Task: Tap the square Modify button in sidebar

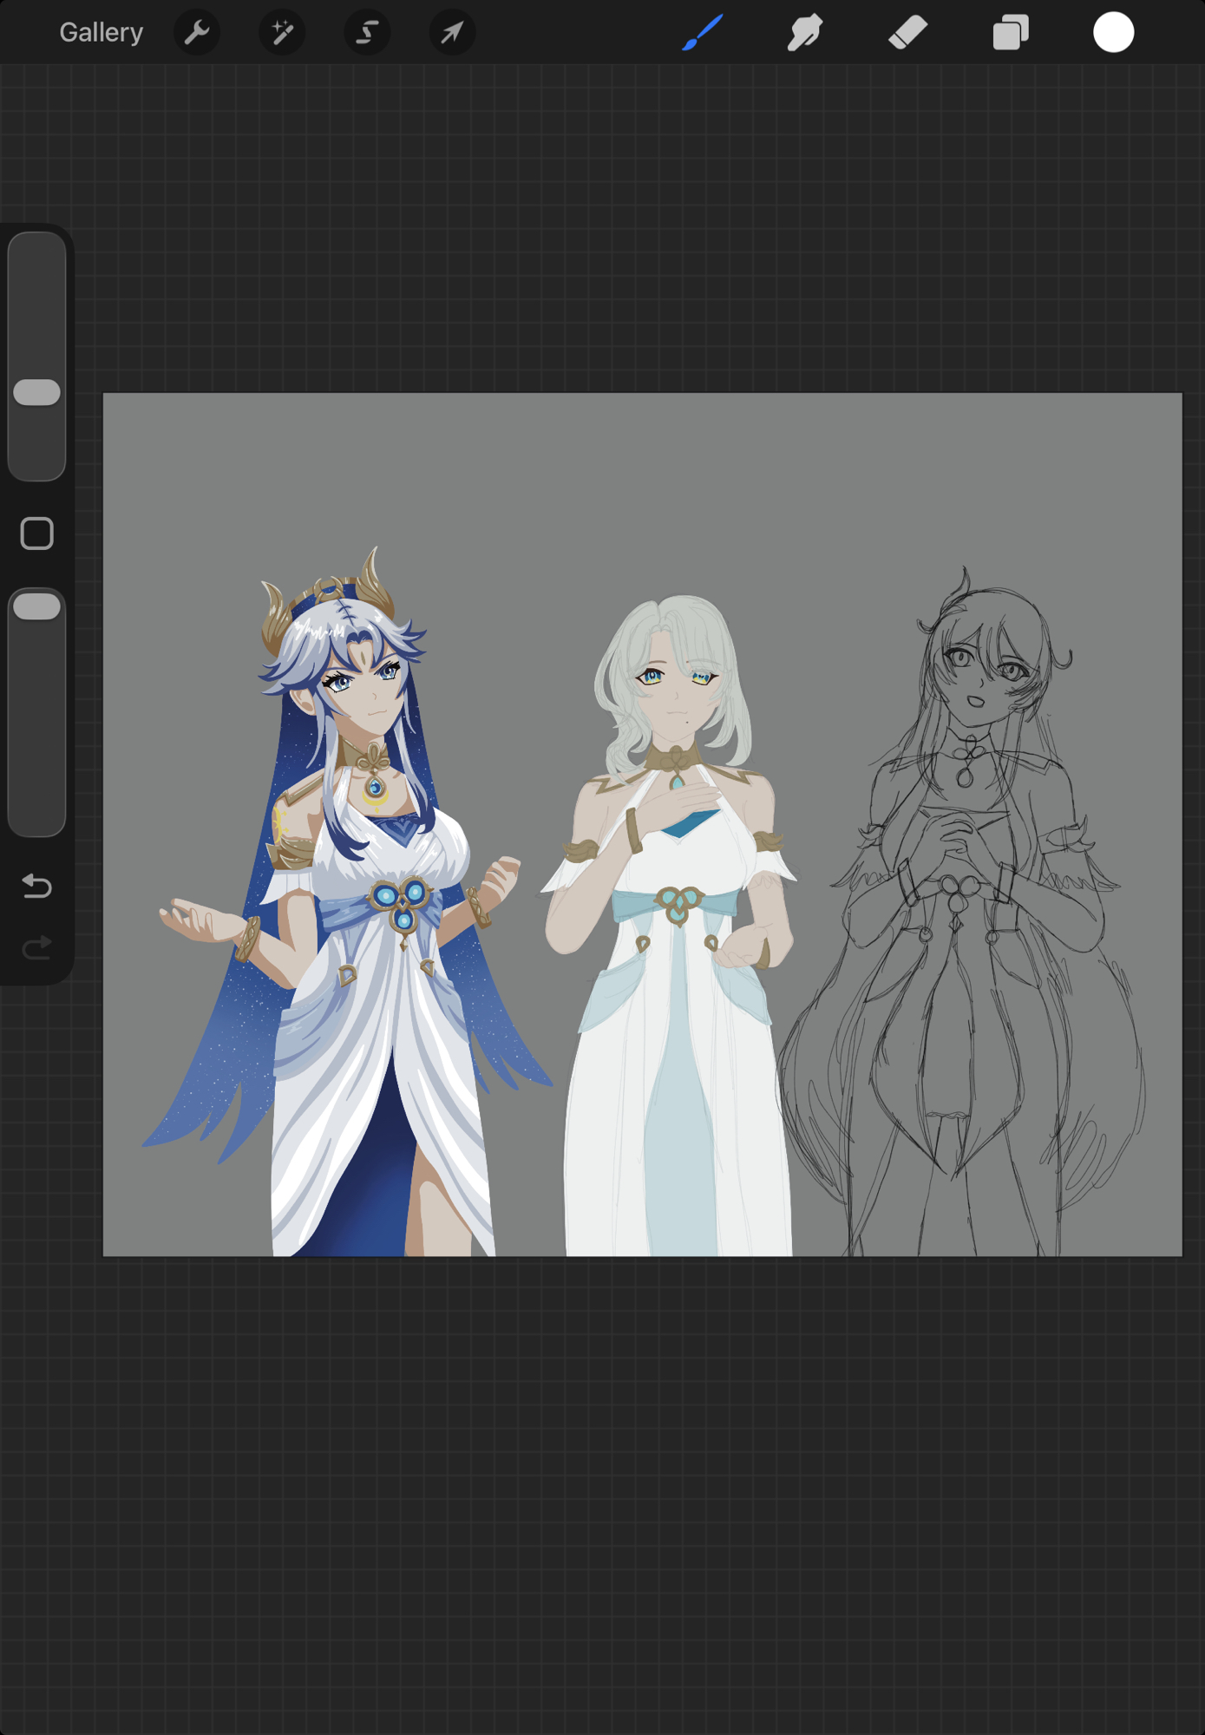Action: (37, 534)
